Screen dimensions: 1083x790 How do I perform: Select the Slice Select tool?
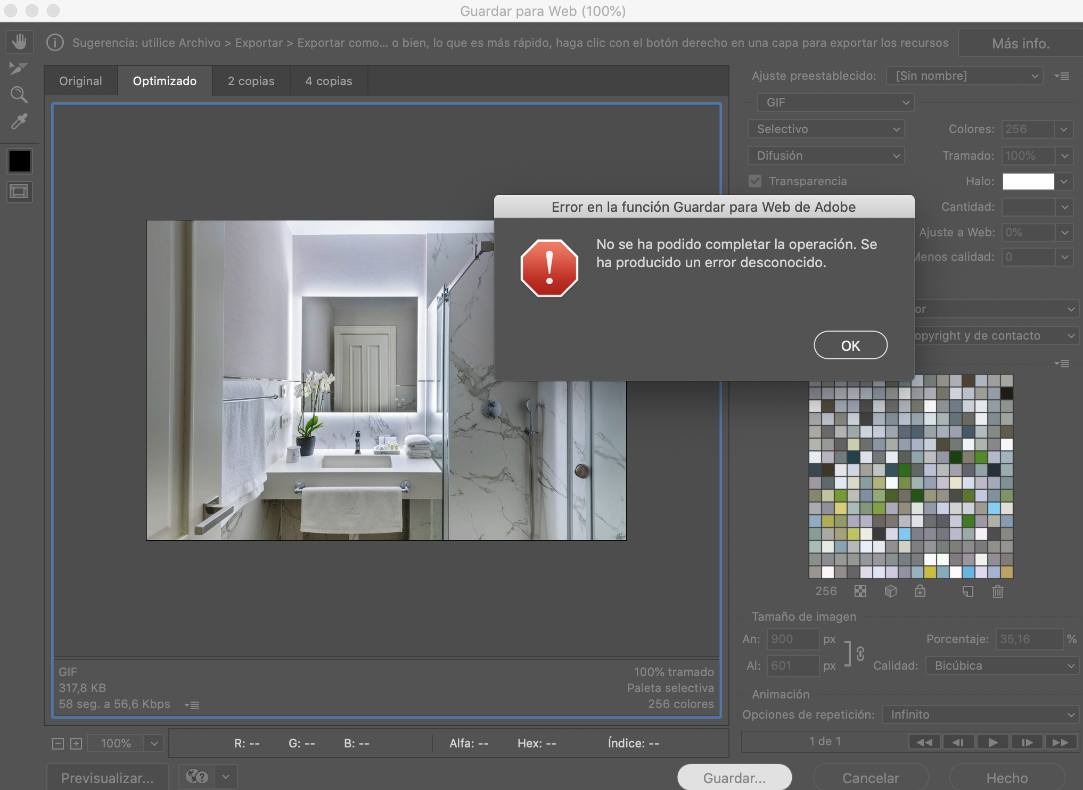(18, 68)
